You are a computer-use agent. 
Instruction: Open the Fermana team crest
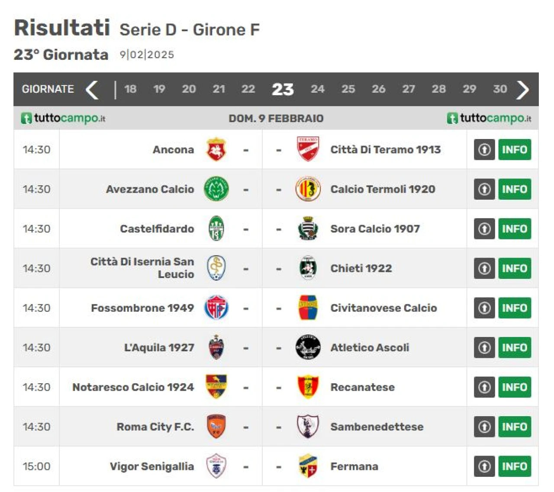click(x=308, y=466)
